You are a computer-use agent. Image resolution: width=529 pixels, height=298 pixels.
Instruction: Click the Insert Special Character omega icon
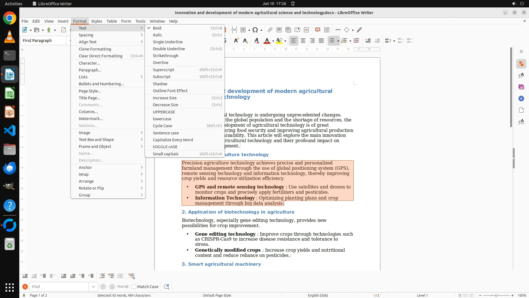255,30
